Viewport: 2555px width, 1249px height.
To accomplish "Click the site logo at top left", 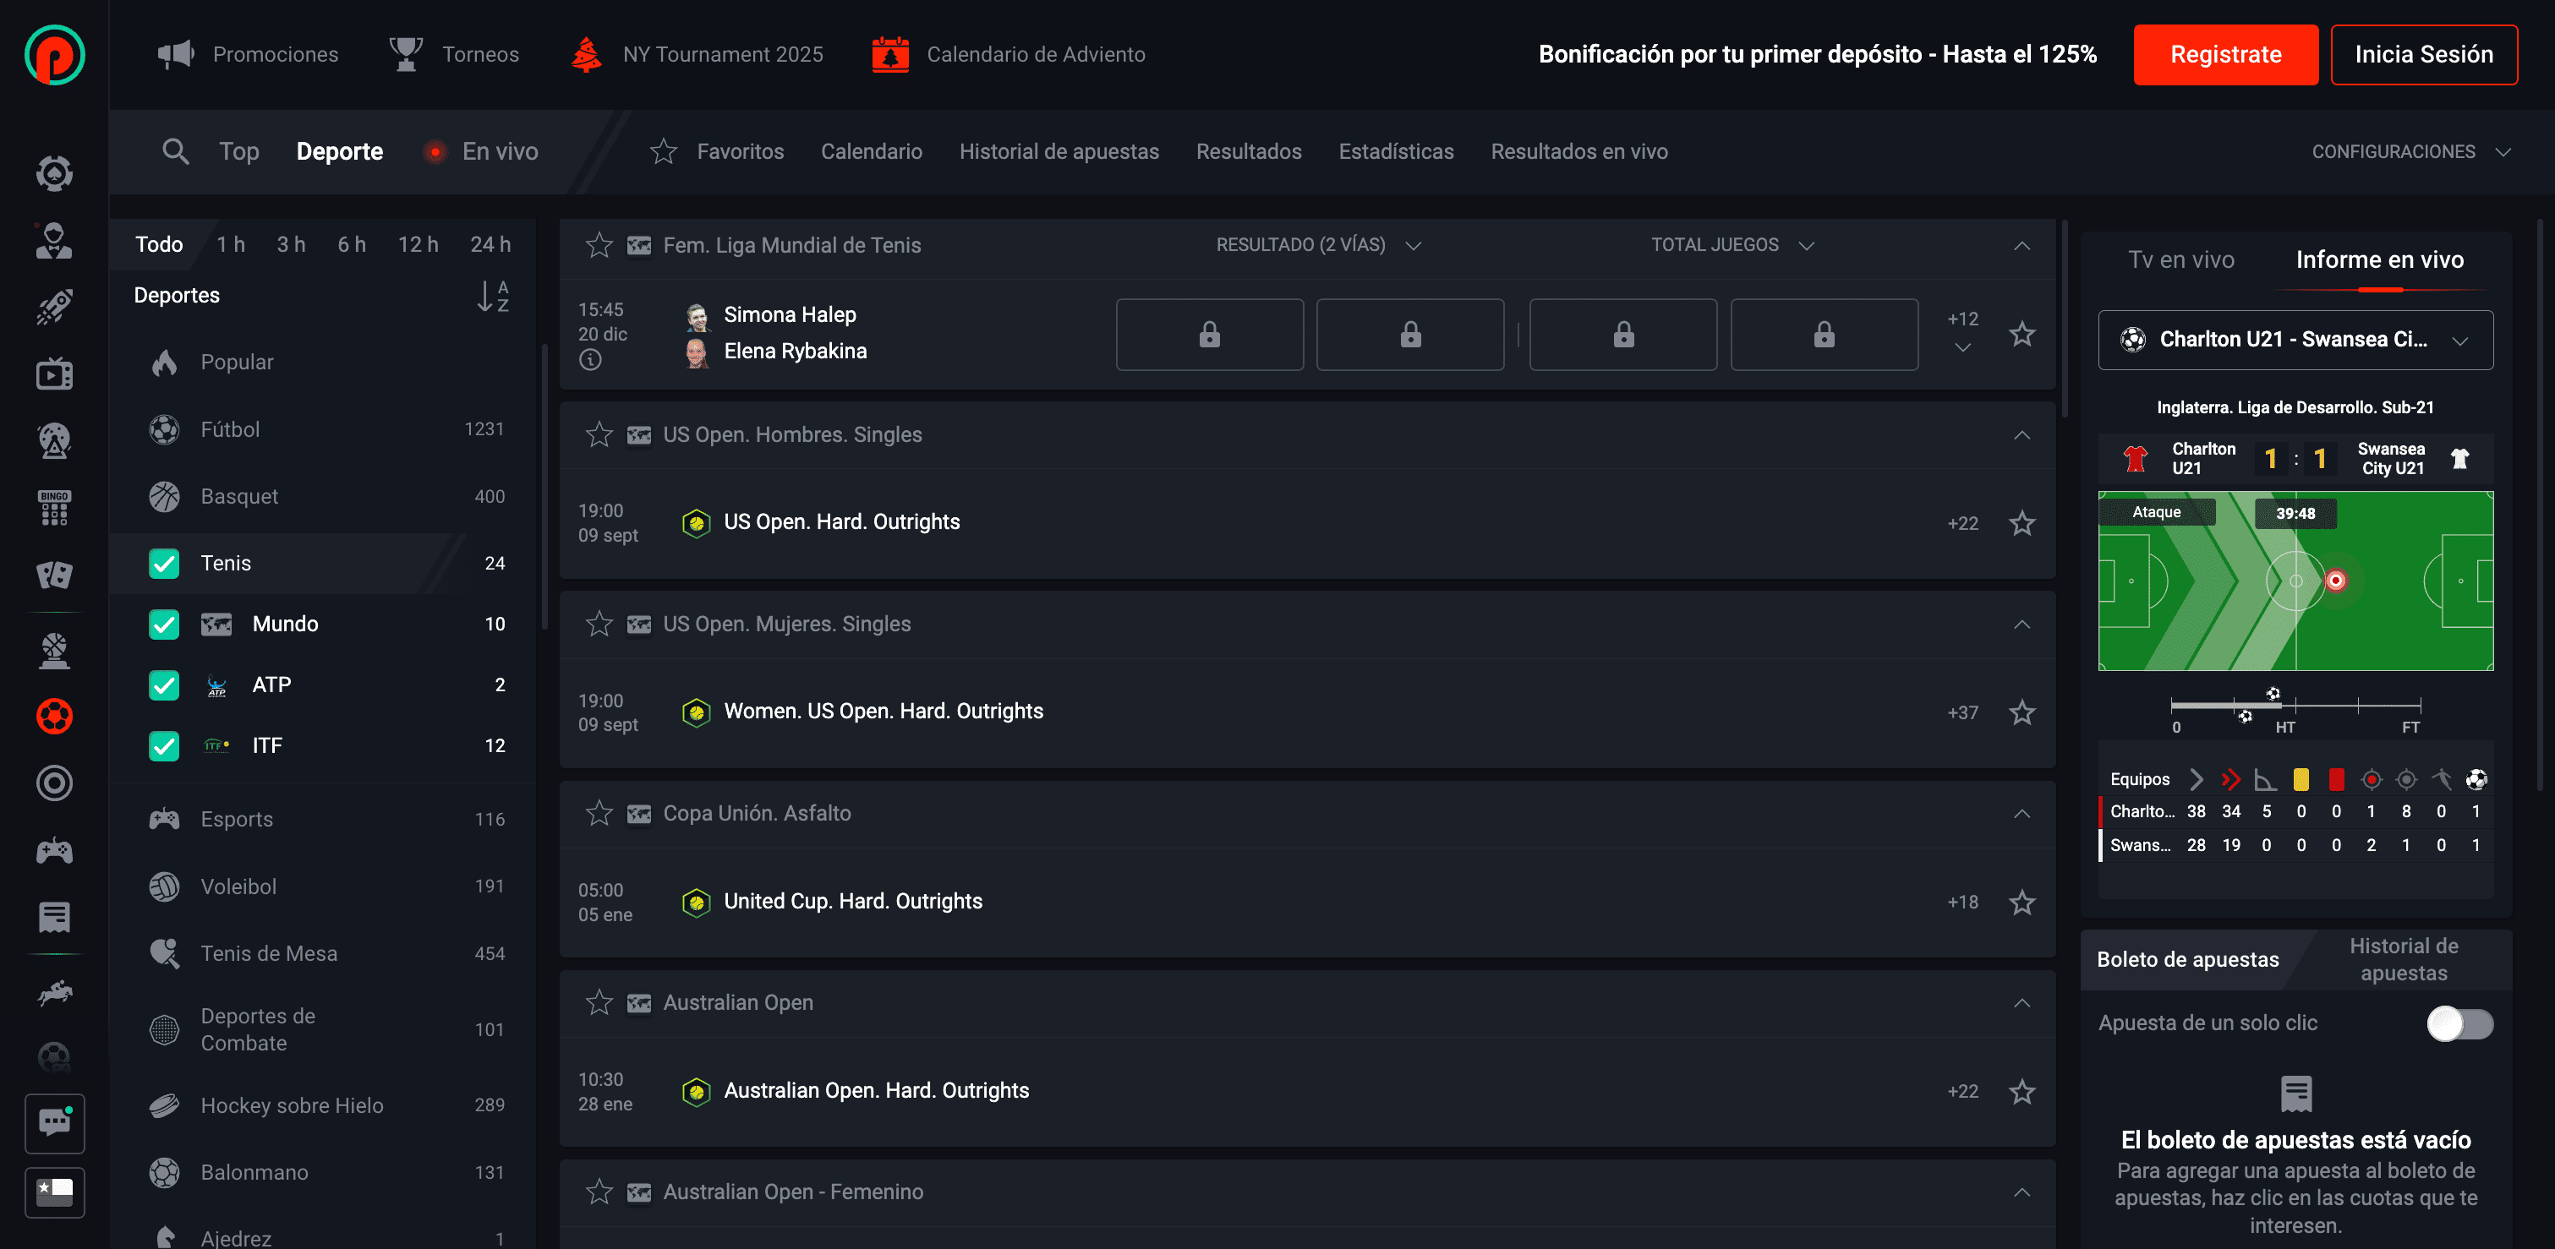I will 55,55.
